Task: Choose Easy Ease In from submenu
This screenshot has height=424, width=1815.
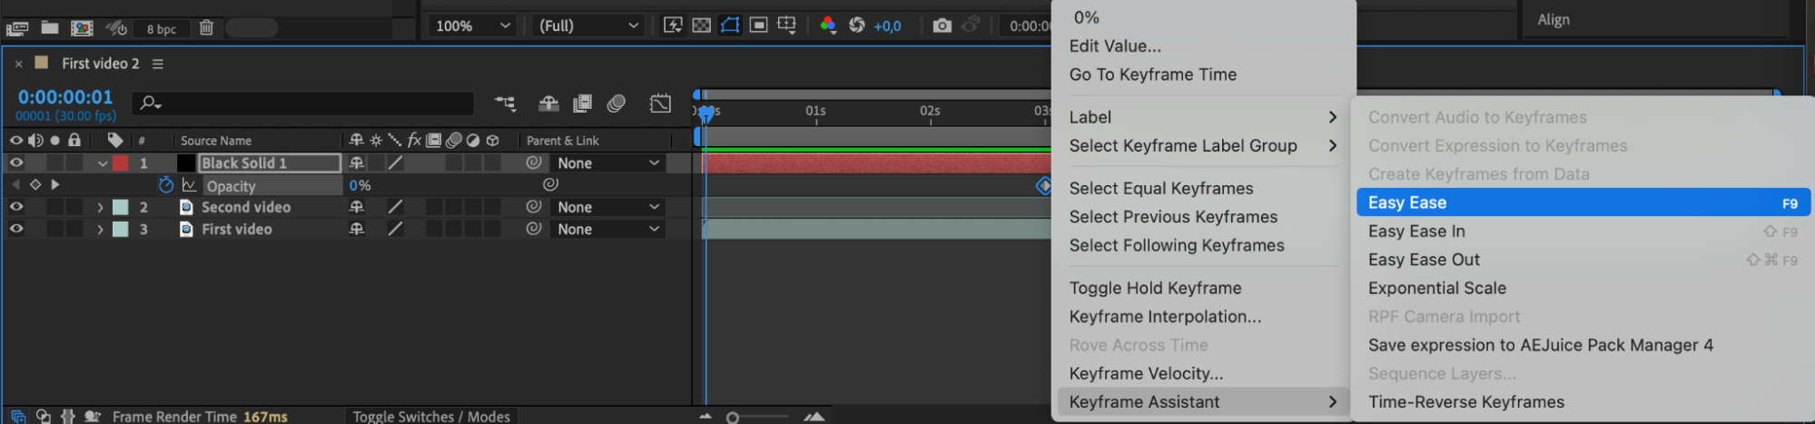Action: [1416, 232]
